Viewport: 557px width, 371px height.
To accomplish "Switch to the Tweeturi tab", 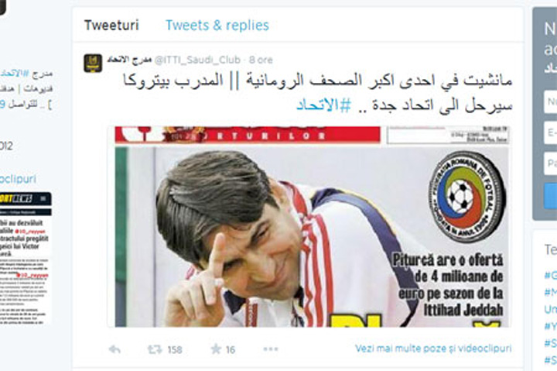I will pyautogui.click(x=111, y=26).
